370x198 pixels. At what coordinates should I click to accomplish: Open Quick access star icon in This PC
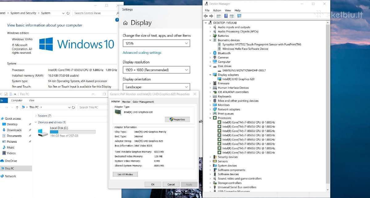(x=2, y=119)
